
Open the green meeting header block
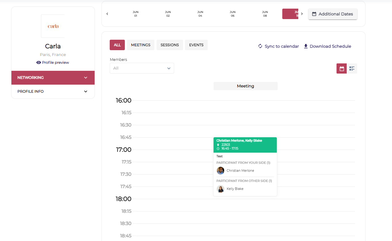coord(245,145)
